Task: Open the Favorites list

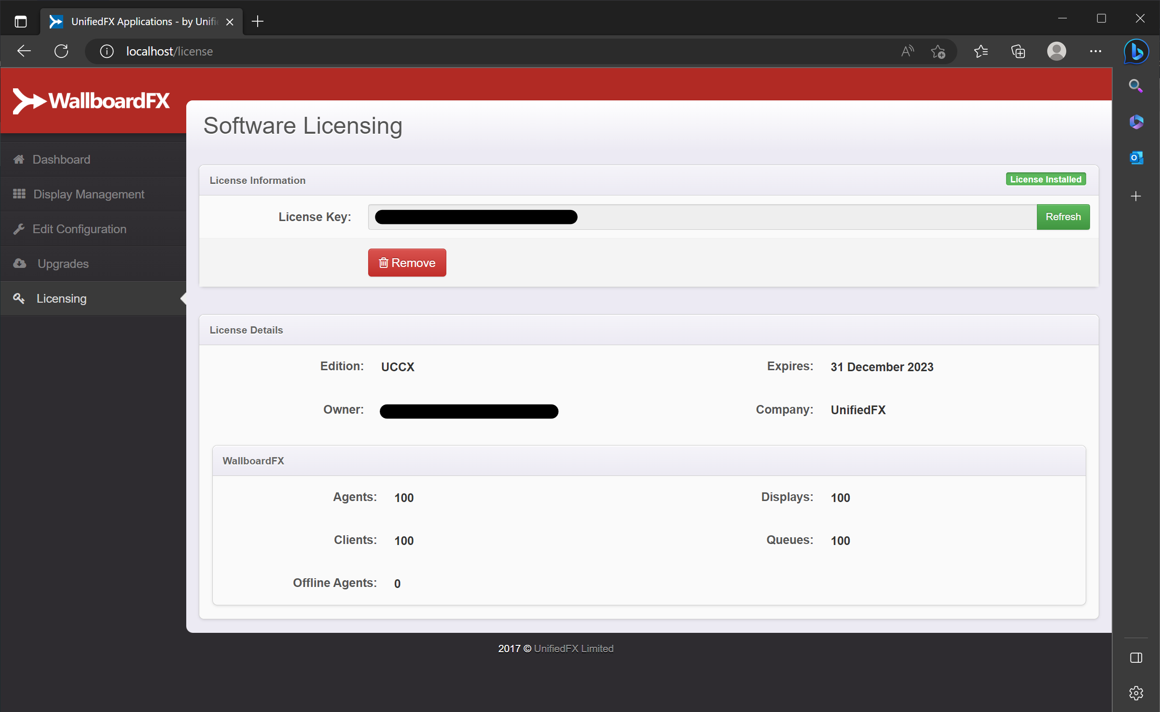Action: pos(980,51)
